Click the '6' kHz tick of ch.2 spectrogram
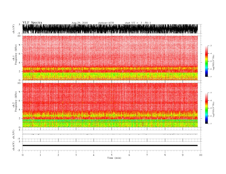This screenshot has height=174, width=226. 20,101
